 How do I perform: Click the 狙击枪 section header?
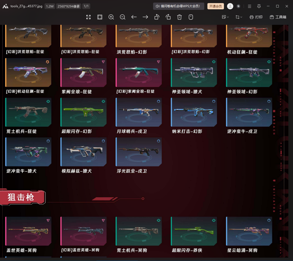[x=23, y=197]
